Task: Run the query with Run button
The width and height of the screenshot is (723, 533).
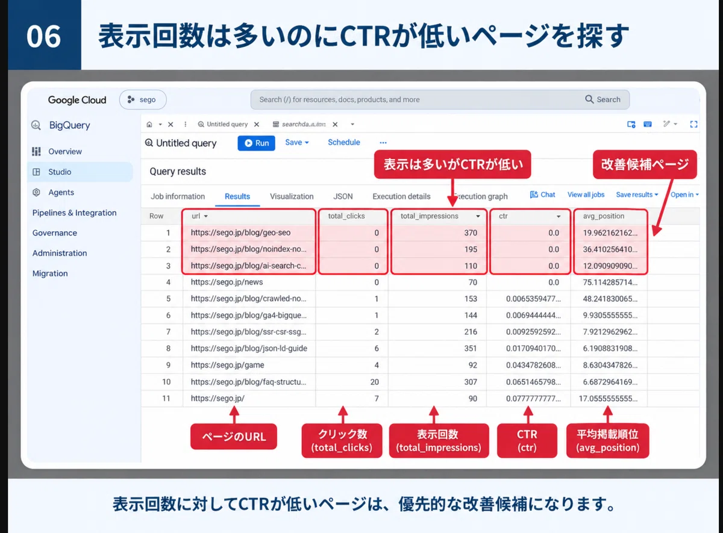Action: [257, 143]
